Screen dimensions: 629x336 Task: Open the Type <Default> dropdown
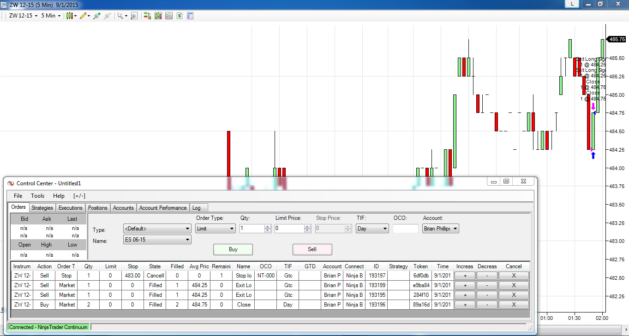[157, 228]
